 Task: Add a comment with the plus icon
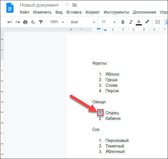pyautogui.click(x=158, y=22)
